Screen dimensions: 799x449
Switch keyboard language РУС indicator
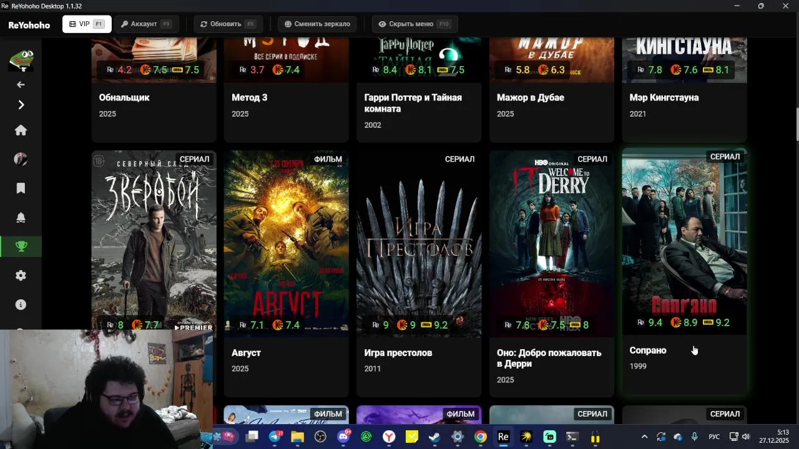714,437
